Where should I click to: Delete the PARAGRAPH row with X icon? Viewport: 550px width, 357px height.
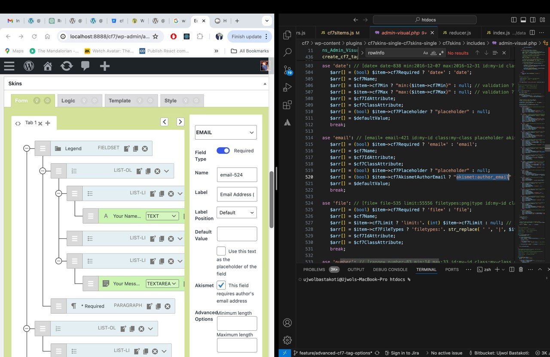[x=168, y=306]
